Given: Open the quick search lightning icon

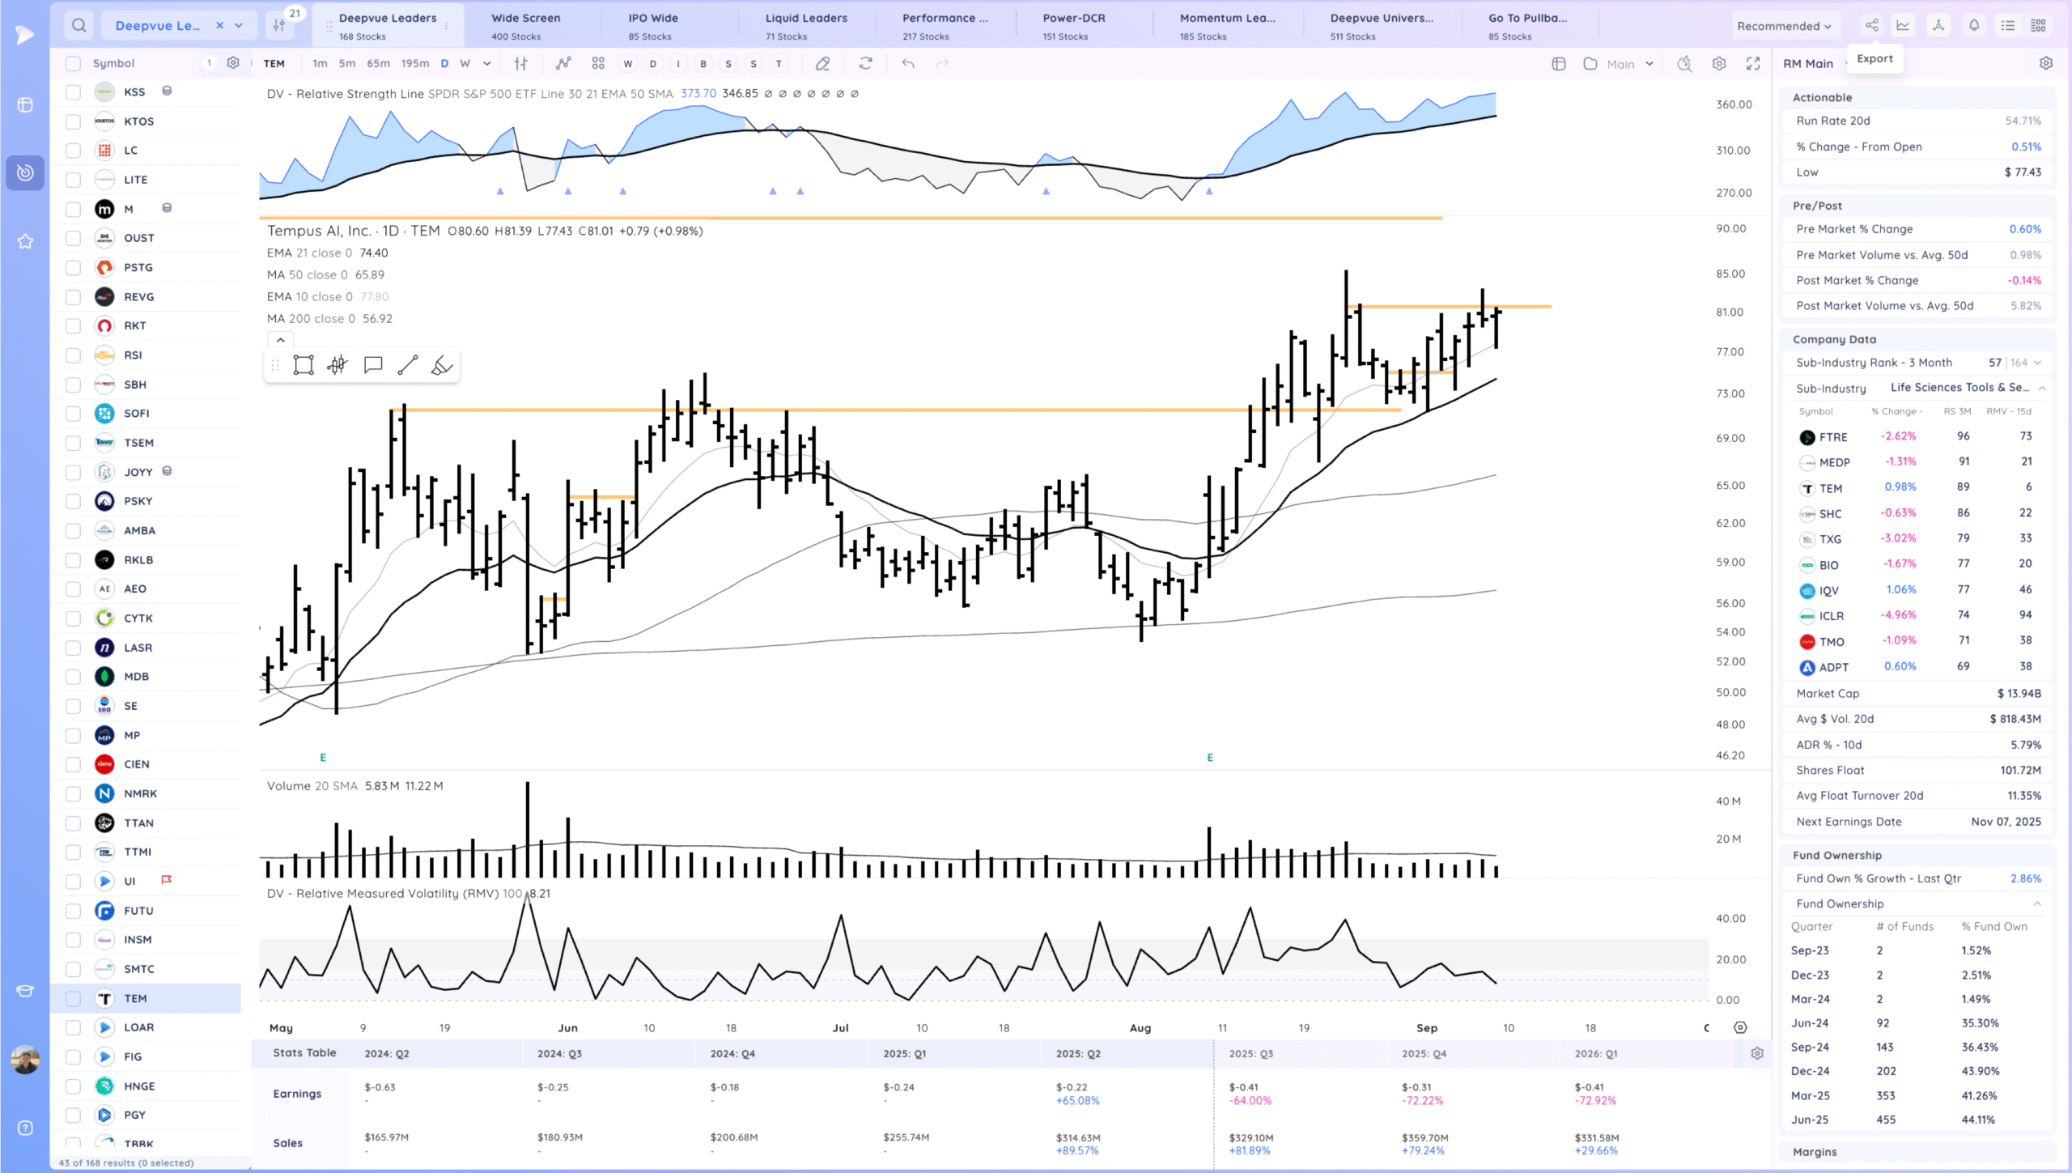Looking at the screenshot, I should 1684,63.
